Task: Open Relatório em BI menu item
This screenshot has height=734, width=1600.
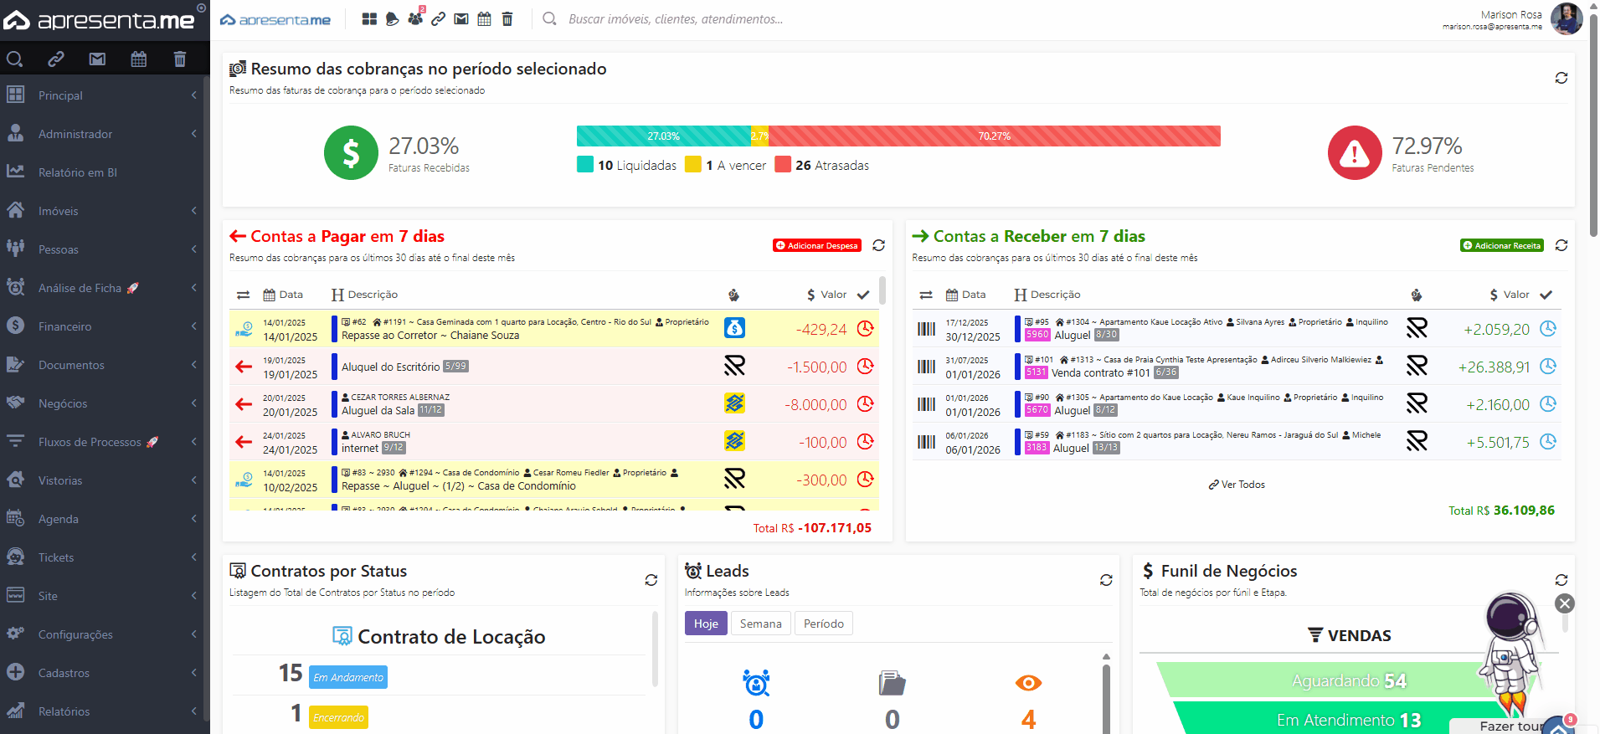Action: pyautogui.click(x=78, y=172)
